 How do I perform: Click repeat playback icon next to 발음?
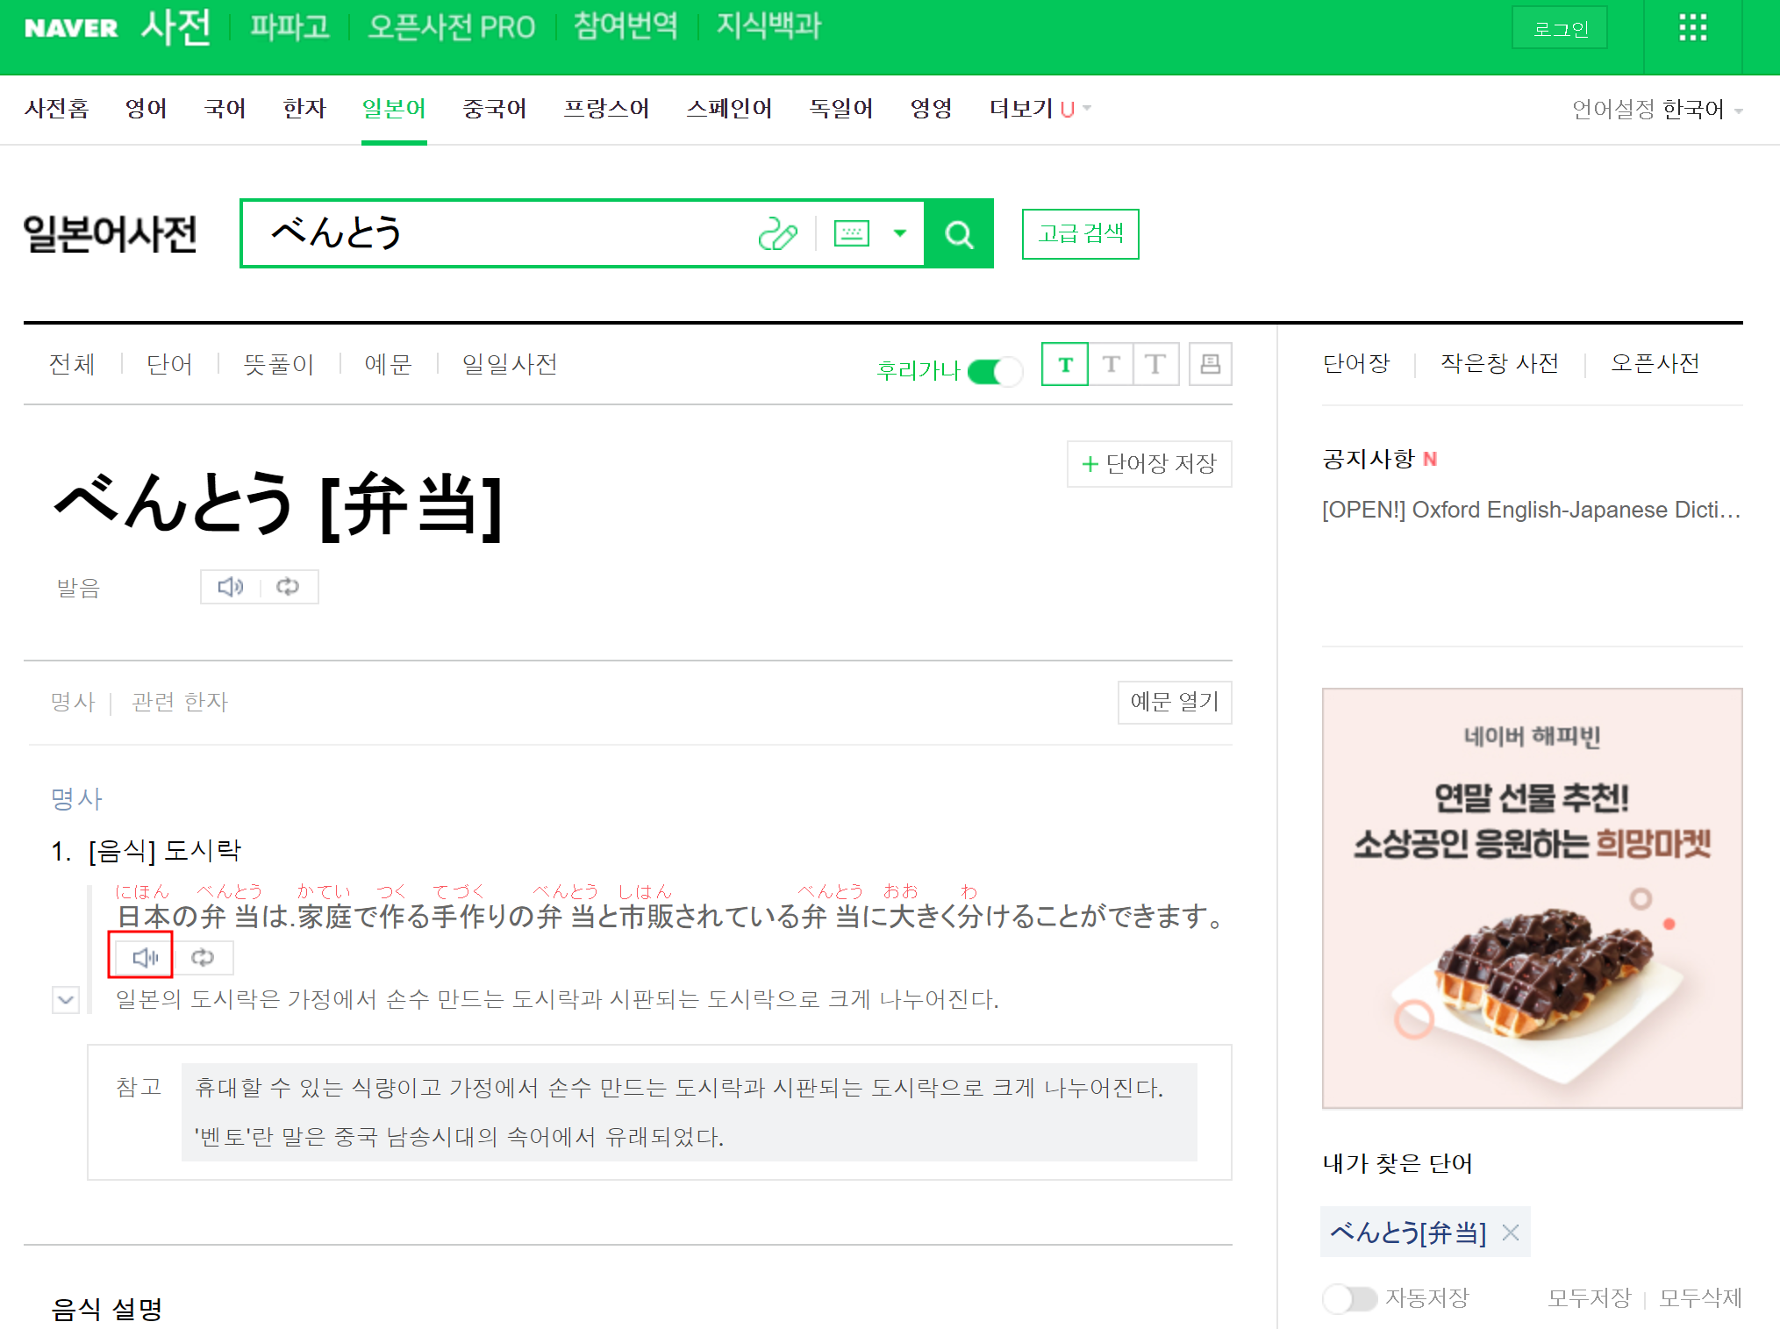click(288, 587)
